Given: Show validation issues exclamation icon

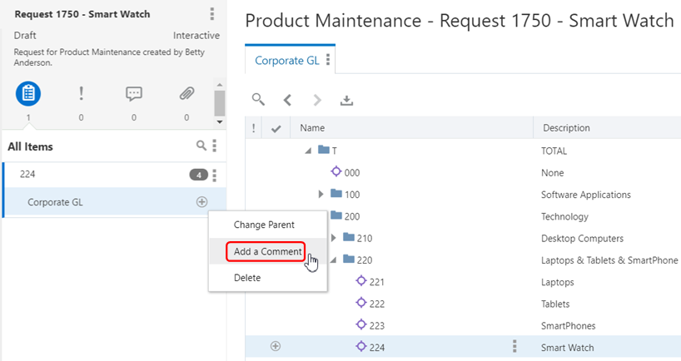Looking at the screenshot, I should coord(81,94).
